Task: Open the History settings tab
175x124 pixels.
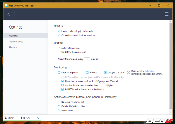Action: [x=13, y=48]
